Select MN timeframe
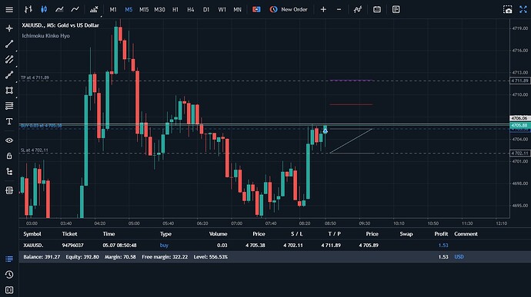The width and height of the screenshot is (531, 297). click(237, 10)
